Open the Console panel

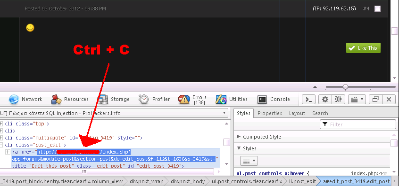[274, 99]
